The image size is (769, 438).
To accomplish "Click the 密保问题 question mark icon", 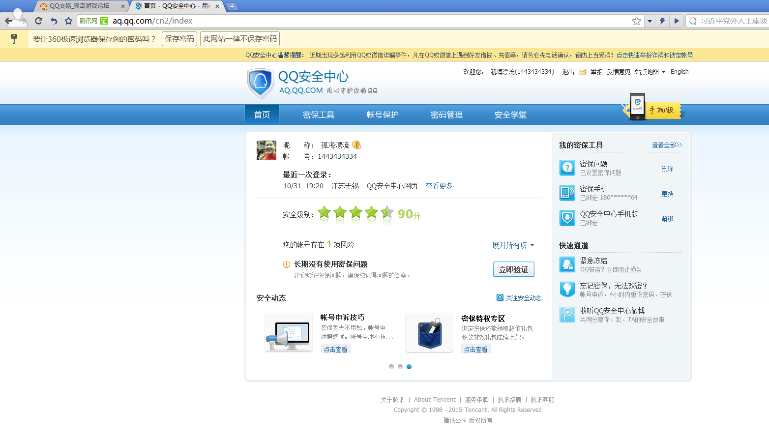I will tap(567, 168).
